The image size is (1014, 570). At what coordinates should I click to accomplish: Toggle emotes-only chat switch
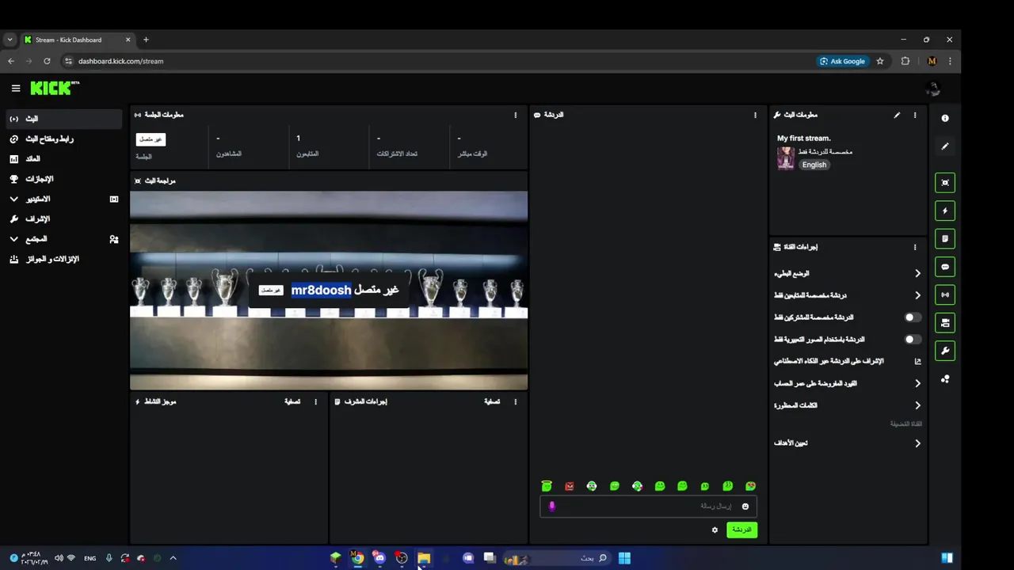(x=913, y=339)
